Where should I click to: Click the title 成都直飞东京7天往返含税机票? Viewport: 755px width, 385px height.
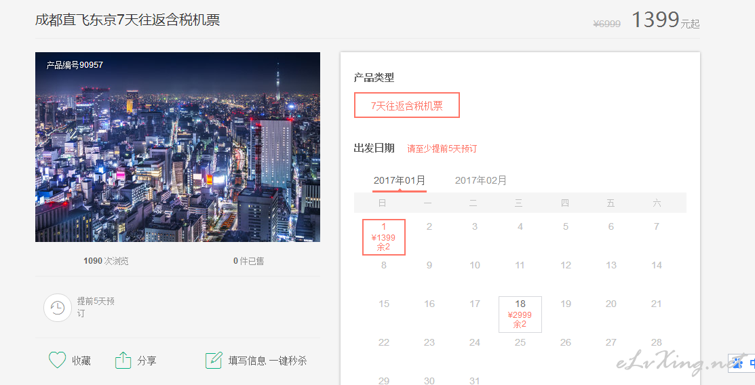click(128, 20)
